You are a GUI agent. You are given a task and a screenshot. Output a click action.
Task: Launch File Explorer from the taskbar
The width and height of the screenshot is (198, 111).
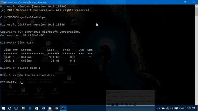point(23,108)
